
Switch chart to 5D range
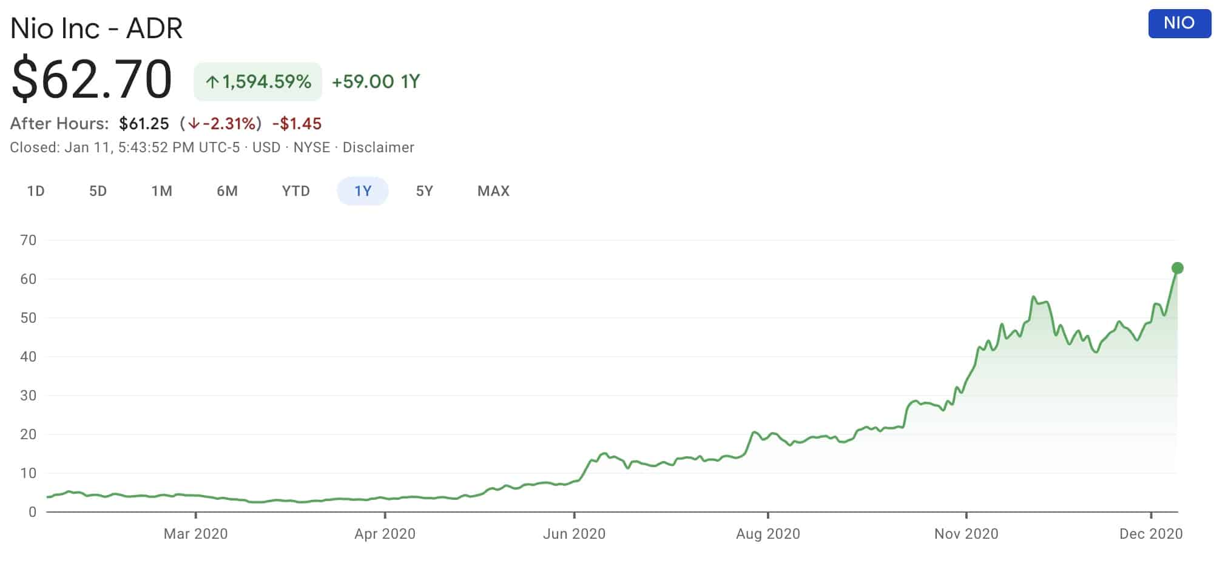[x=98, y=191]
